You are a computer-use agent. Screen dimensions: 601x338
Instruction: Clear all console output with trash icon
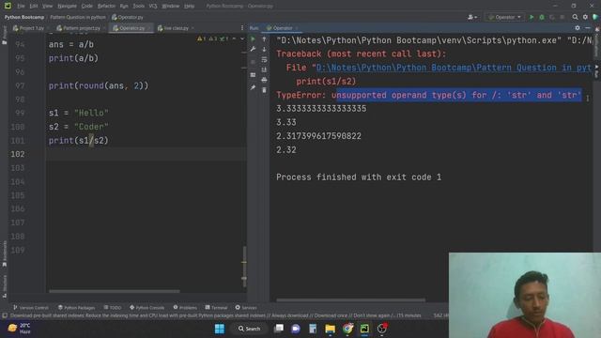(x=264, y=90)
